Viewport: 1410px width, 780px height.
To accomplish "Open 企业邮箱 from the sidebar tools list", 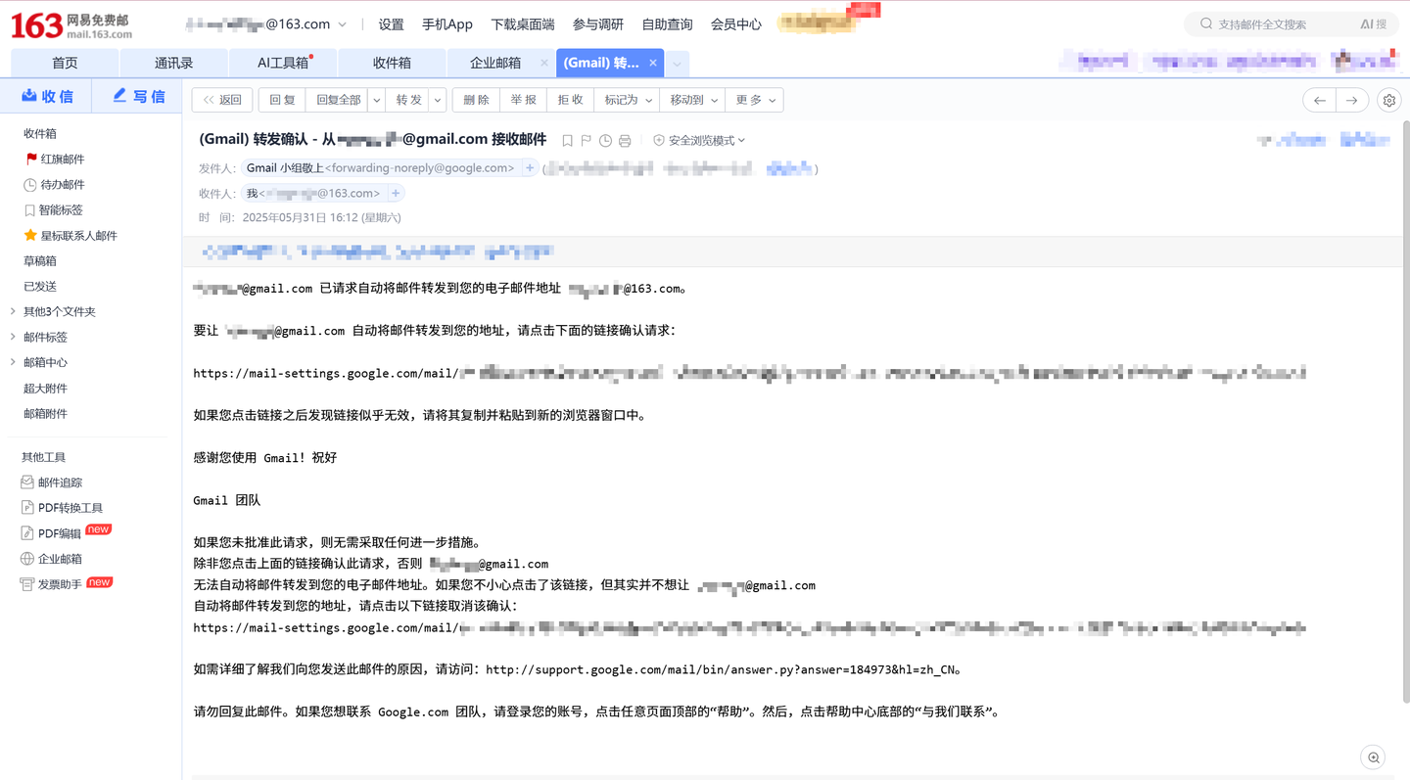I will pos(52,559).
